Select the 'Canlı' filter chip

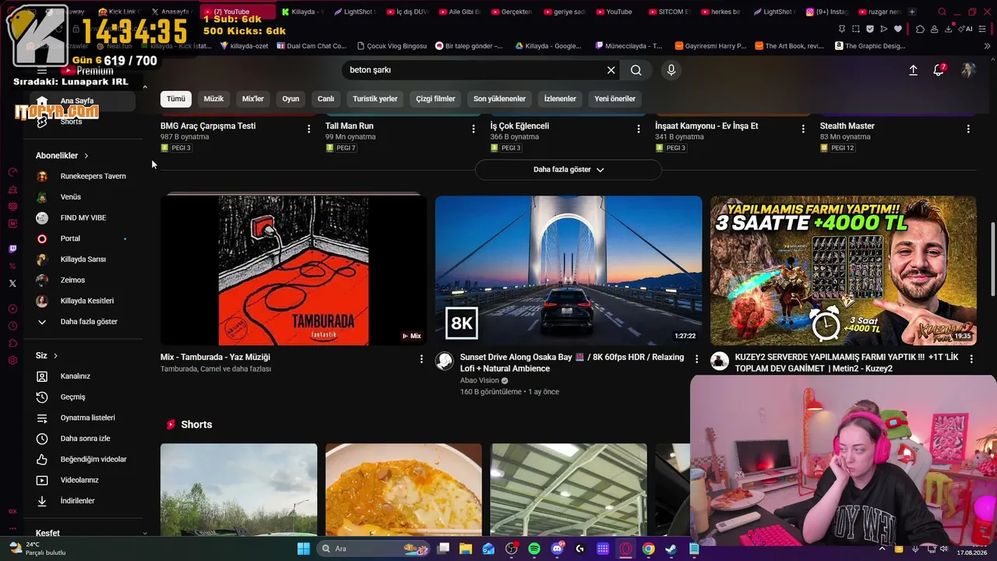pyautogui.click(x=326, y=99)
